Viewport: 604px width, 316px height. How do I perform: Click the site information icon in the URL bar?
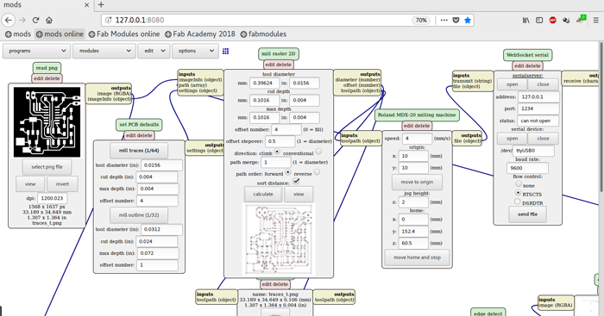[x=108, y=20]
